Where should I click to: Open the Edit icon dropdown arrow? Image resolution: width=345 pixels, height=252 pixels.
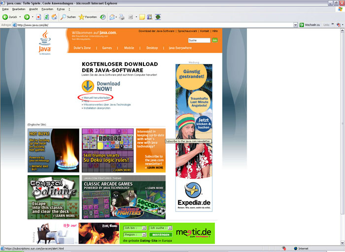[136, 17]
